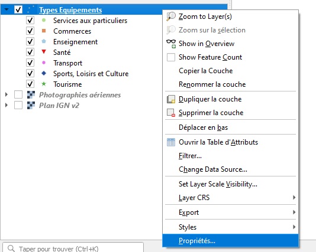Expand the Photographies aériennes layer
The height and width of the screenshot is (252, 316).
[x=7, y=94]
